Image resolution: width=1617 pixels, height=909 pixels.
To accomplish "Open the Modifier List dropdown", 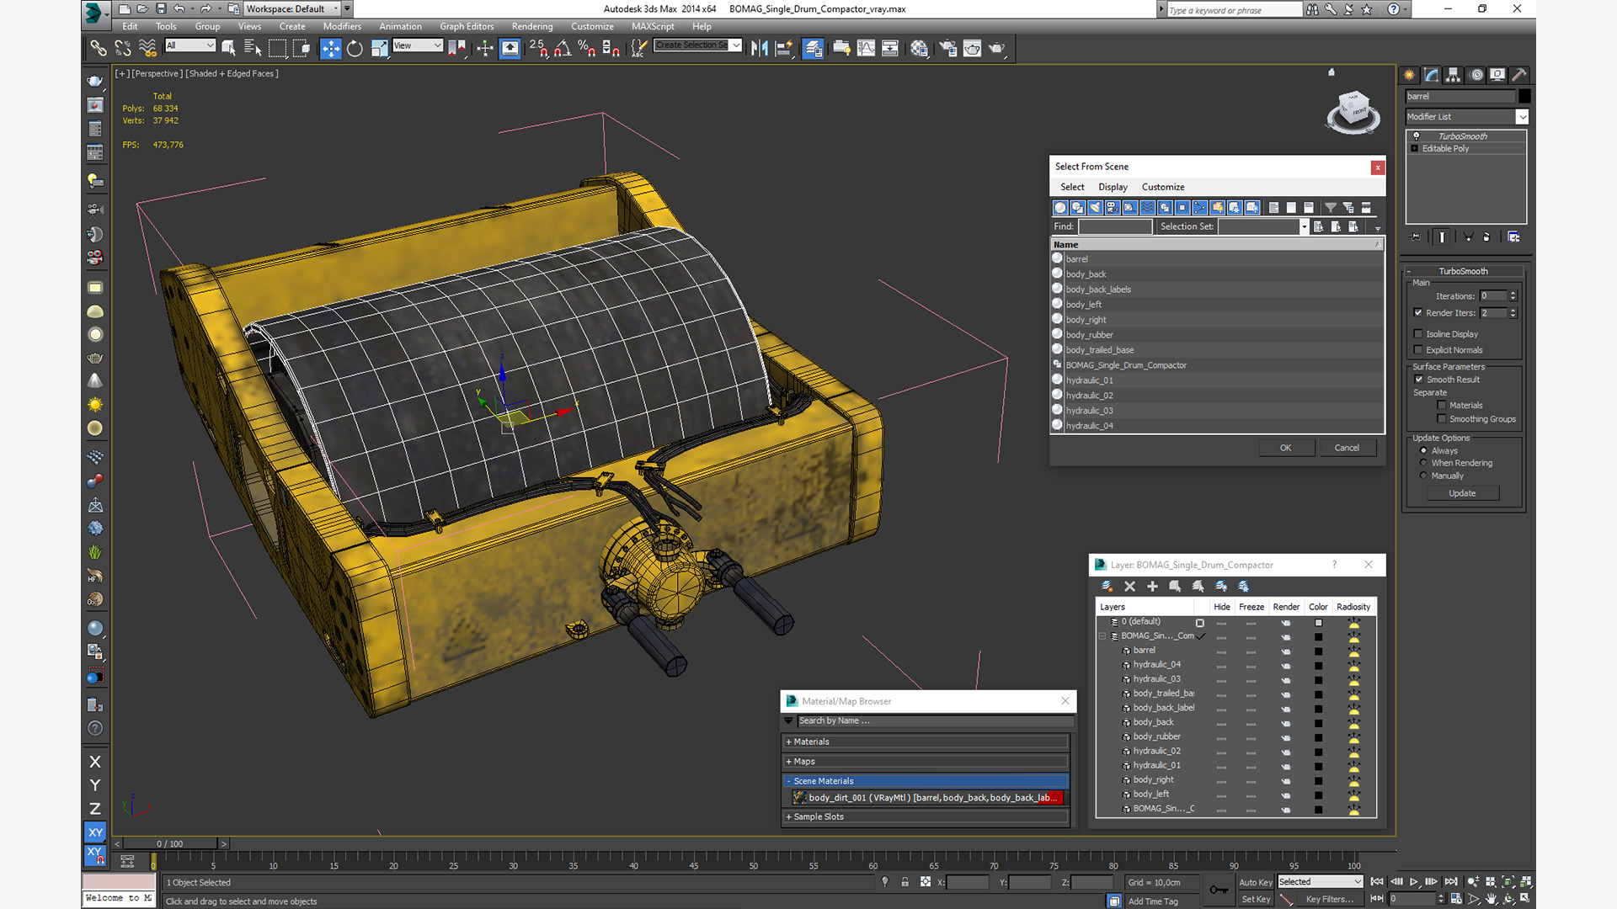I will 1466,117.
